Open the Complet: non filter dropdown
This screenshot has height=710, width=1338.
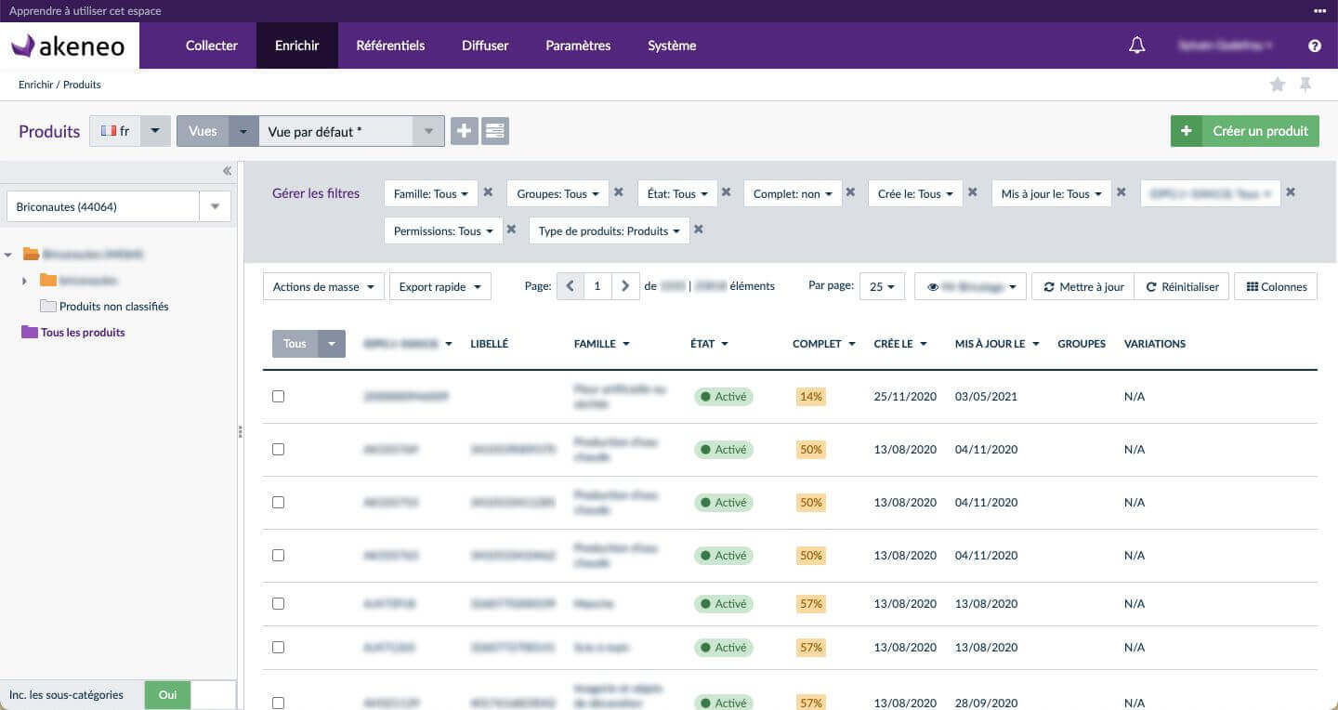click(792, 194)
